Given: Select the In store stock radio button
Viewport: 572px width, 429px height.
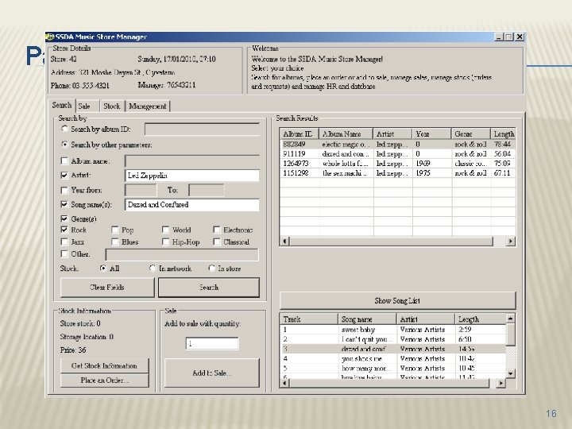Looking at the screenshot, I should [212, 269].
